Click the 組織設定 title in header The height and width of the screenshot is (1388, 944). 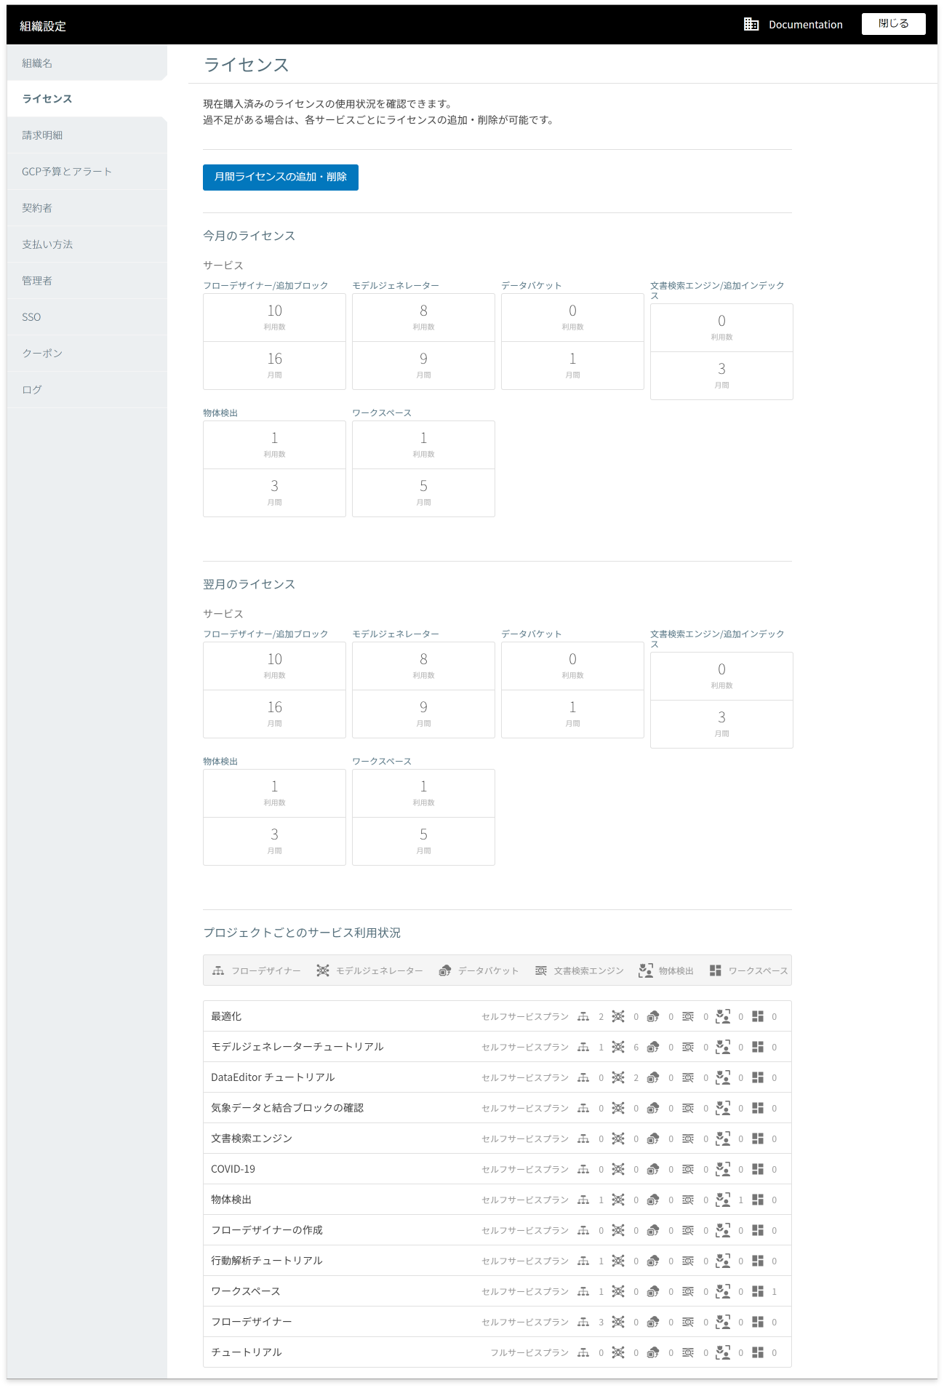click(43, 25)
